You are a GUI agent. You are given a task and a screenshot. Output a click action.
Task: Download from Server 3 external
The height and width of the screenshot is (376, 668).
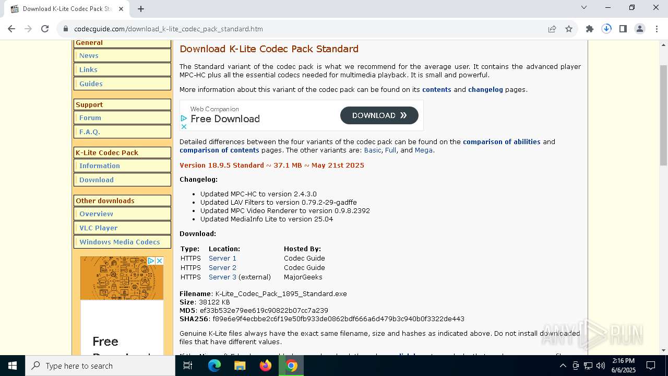(x=222, y=277)
